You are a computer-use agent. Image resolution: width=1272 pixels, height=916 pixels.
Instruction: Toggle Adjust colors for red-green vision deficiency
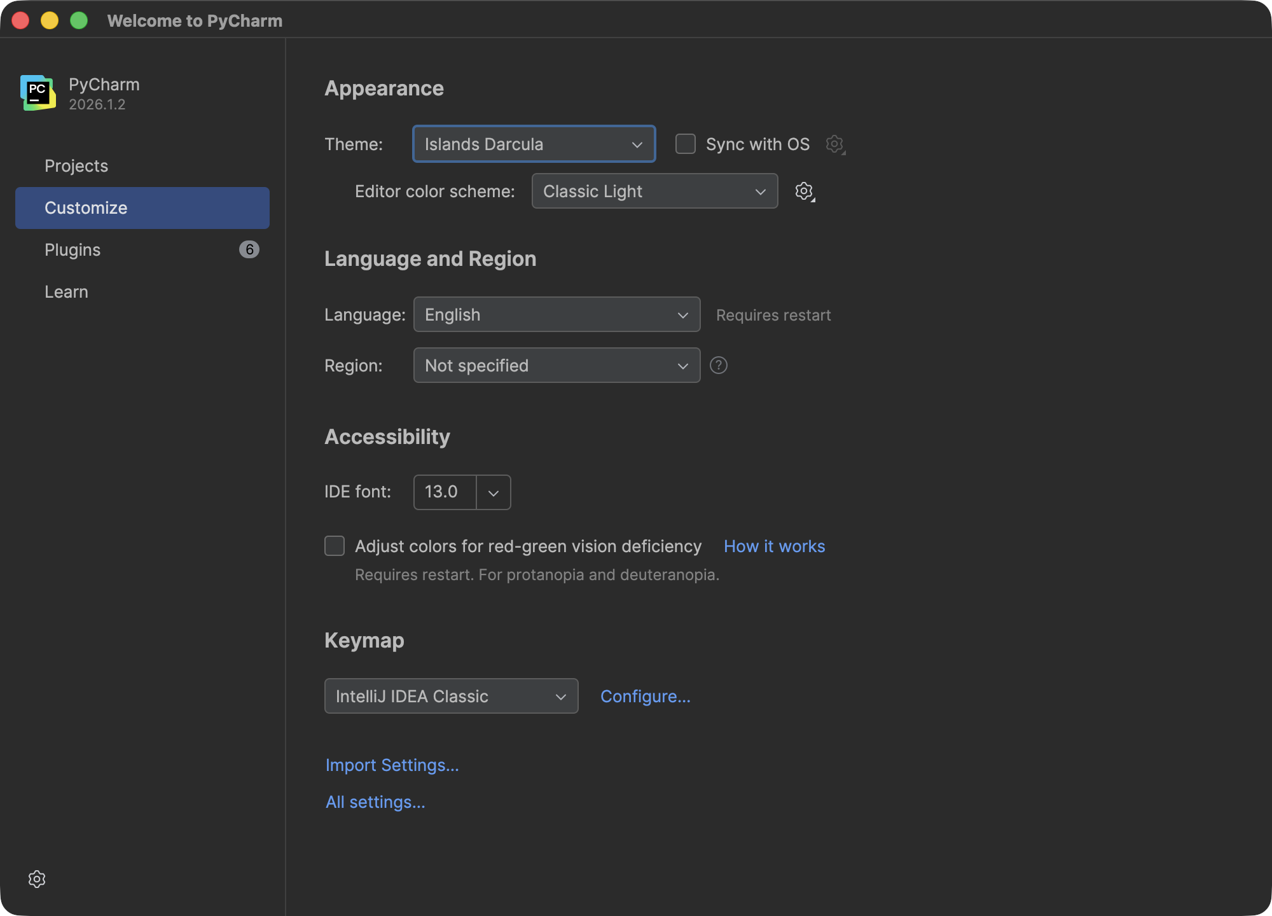pos(335,546)
